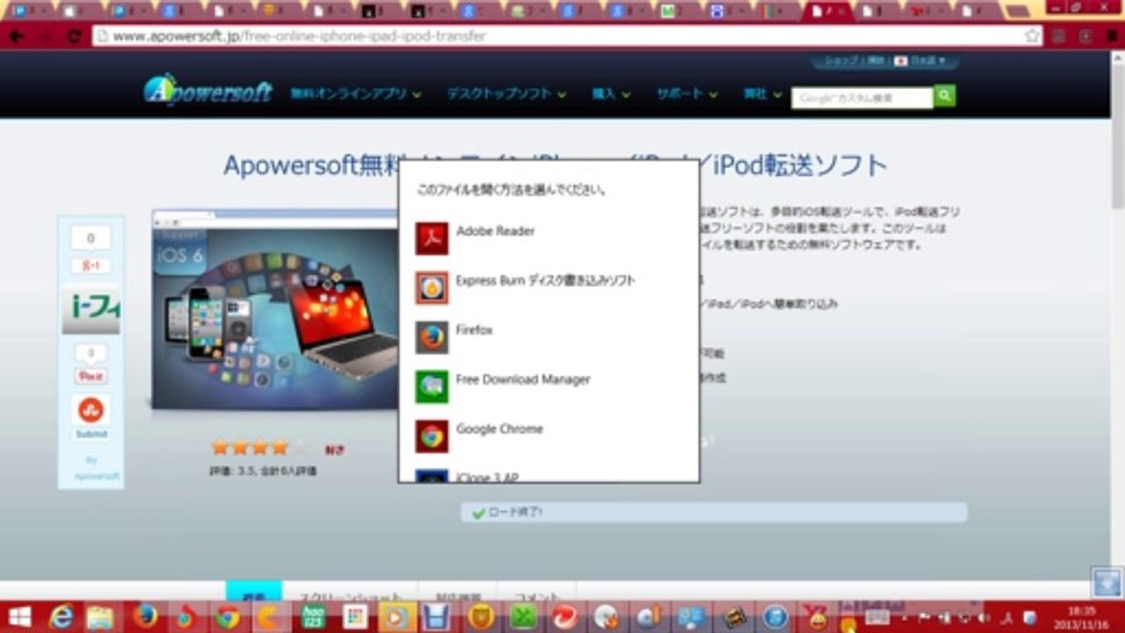This screenshot has height=633, width=1125.
Task: Open the Windows Start button
Action: click(x=19, y=617)
